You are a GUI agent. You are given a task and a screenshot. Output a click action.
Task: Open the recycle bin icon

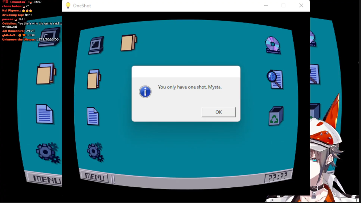pyautogui.click(x=276, y=116)
